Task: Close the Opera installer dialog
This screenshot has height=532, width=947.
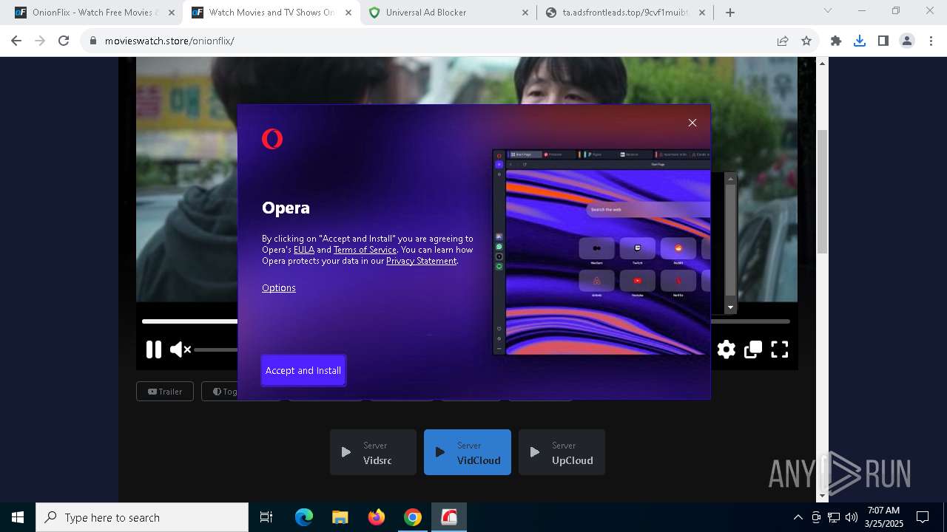Action: tap(692, 123)
